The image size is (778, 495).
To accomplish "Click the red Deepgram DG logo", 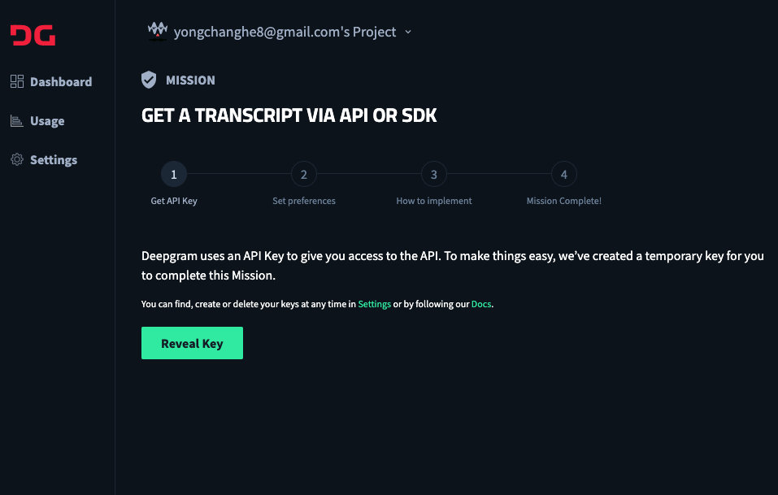I will point(33,35).
